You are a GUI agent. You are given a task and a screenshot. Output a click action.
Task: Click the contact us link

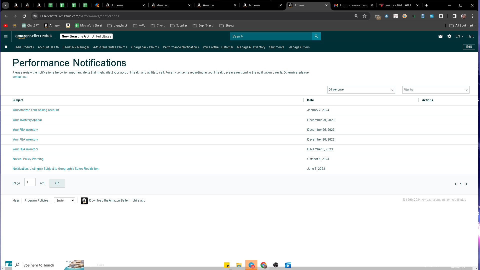tap(19, 77)
